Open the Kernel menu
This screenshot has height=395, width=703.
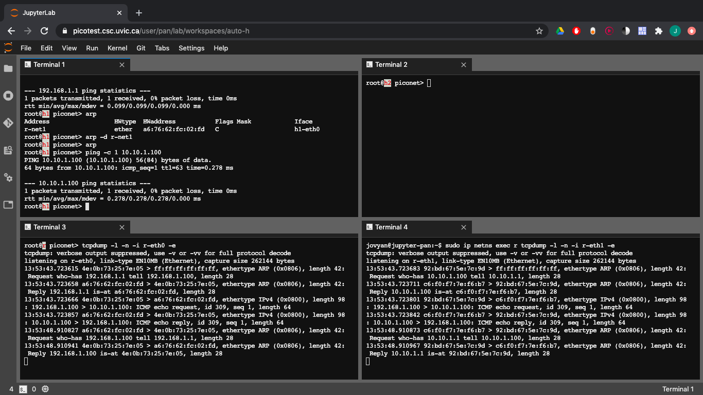pyautogui.click(x=117, y=48)
